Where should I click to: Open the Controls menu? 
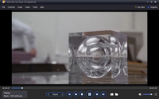(11, 7)
